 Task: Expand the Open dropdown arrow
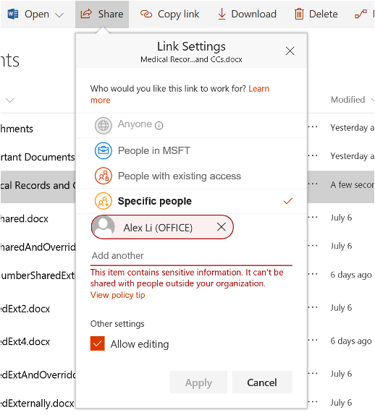pos(59,14)
